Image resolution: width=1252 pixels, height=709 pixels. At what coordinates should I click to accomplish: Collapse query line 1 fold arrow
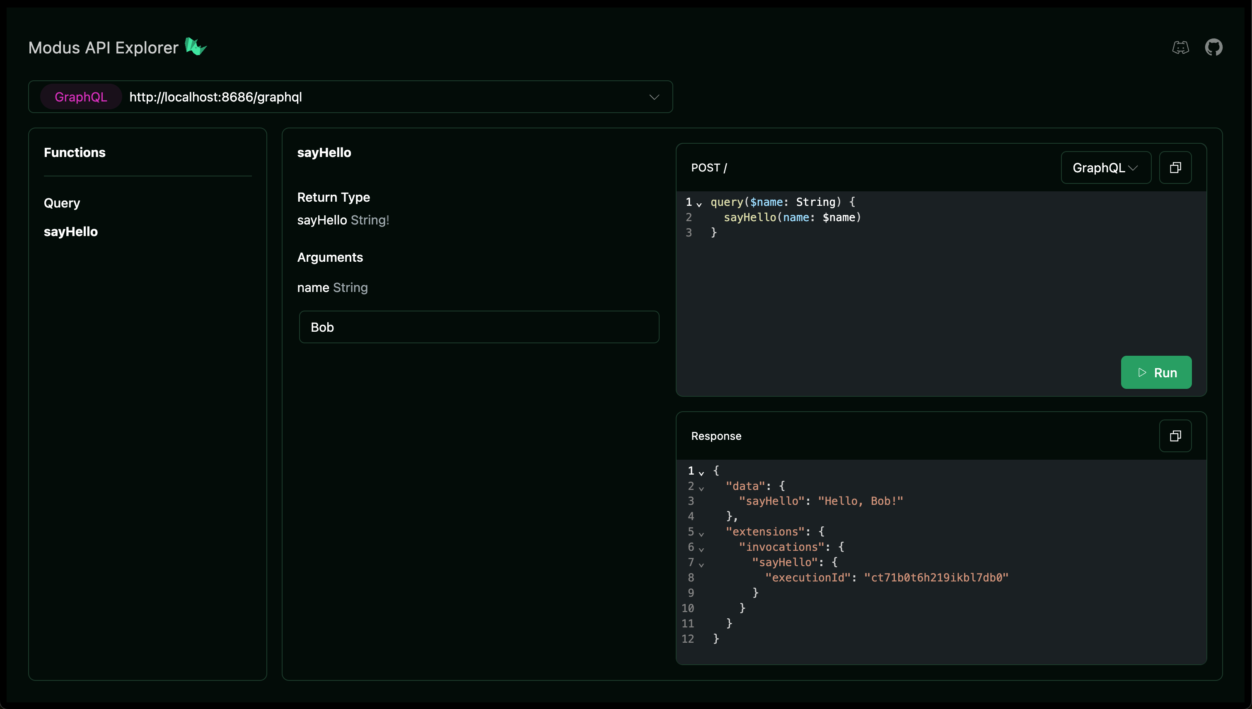pos(699,205)
